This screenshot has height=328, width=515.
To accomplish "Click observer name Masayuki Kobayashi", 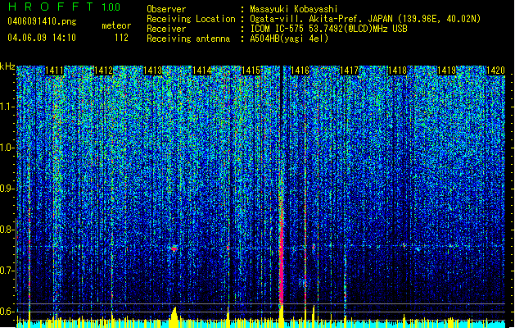I will pyautogui.click(x=293, y=9).
